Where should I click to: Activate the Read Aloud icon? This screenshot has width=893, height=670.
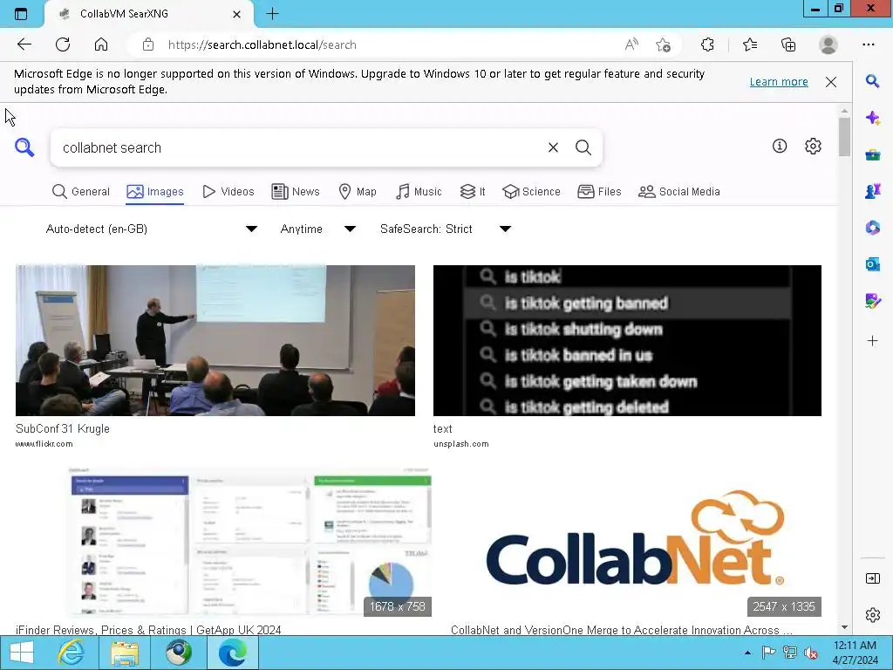coord(631,44)
